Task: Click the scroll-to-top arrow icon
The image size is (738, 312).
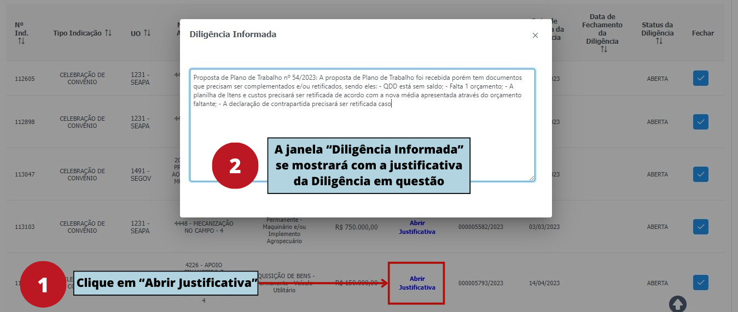Action: click(x=677, y=304)
